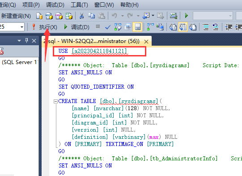This screenshot has width=242, height=176.
Task: Click the New Query (新建查询) button
Action: click(x=16, y=16)
